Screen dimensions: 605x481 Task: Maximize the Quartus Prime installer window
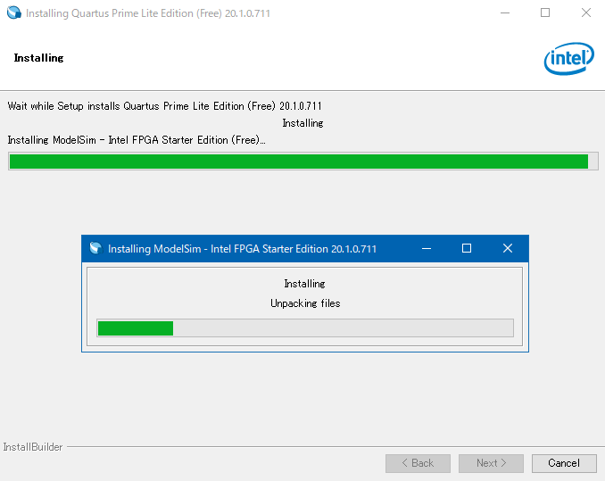(x=544, y=13)
